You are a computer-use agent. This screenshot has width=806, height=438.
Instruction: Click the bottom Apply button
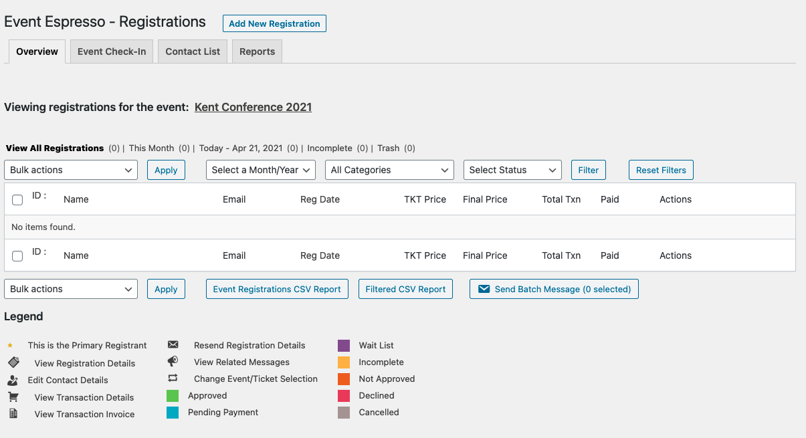click(x=166, y=289)
